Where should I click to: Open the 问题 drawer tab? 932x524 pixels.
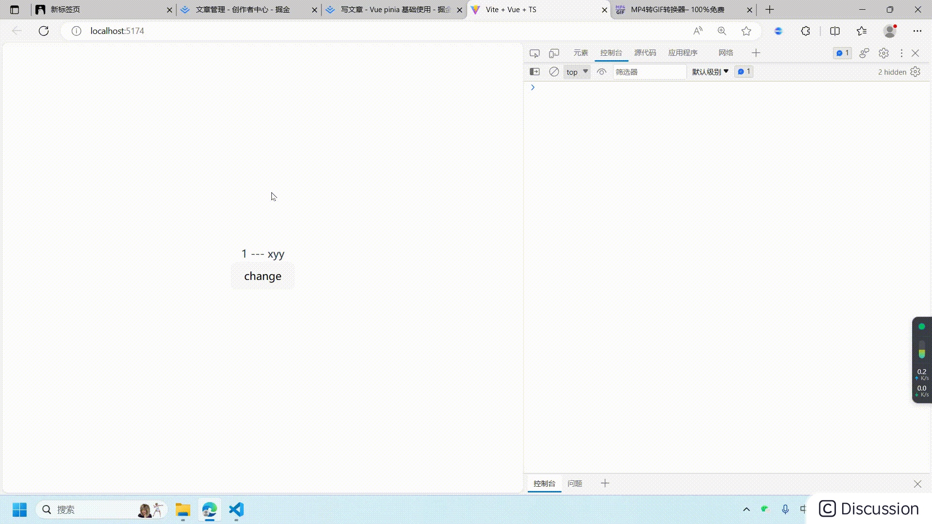pos(575,483)
